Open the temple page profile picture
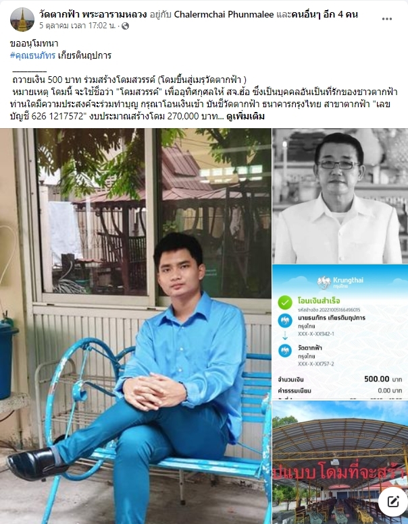 click(x=22, y=20)
